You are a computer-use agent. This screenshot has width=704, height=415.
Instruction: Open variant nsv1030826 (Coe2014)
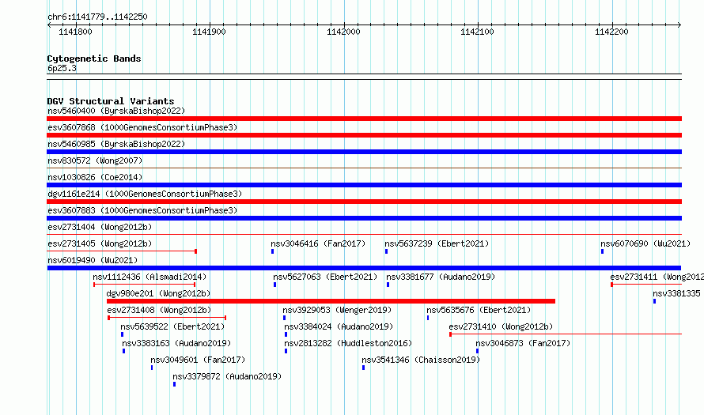(95, 177)
